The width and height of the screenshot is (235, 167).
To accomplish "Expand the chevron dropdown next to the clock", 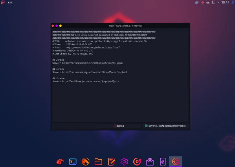I will pyautogui.click(x=218, y=3).
